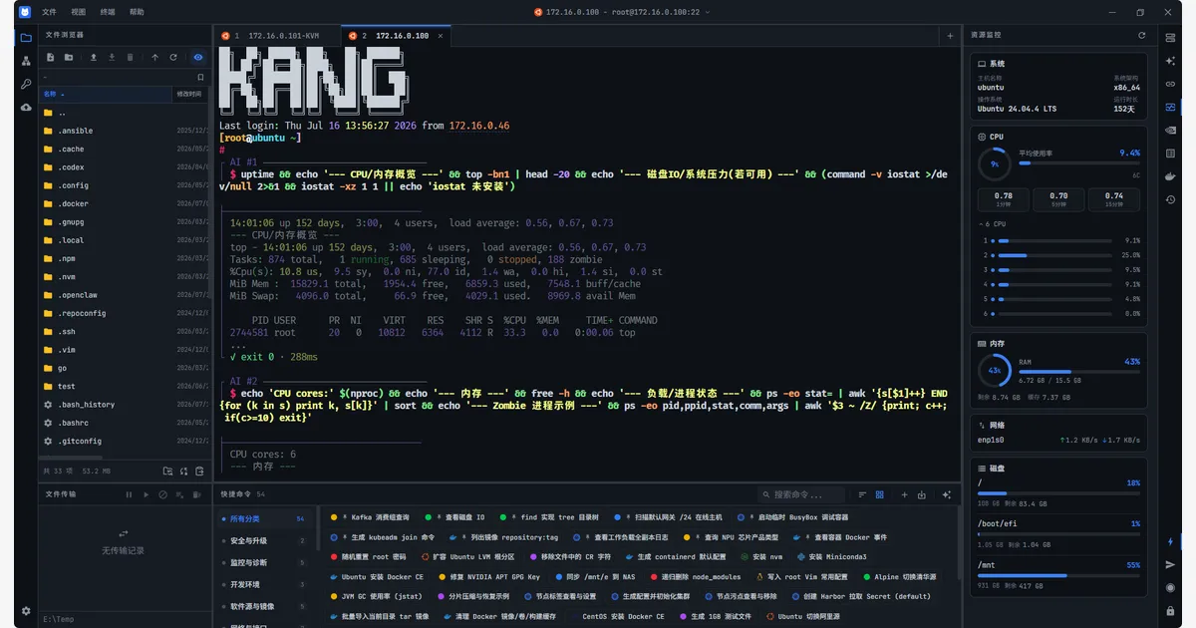Viewport: 1196px width, 628px height.
Task: Click the bookmark icon in path bar
Action: pyautogui.click(x=200, y=77)
